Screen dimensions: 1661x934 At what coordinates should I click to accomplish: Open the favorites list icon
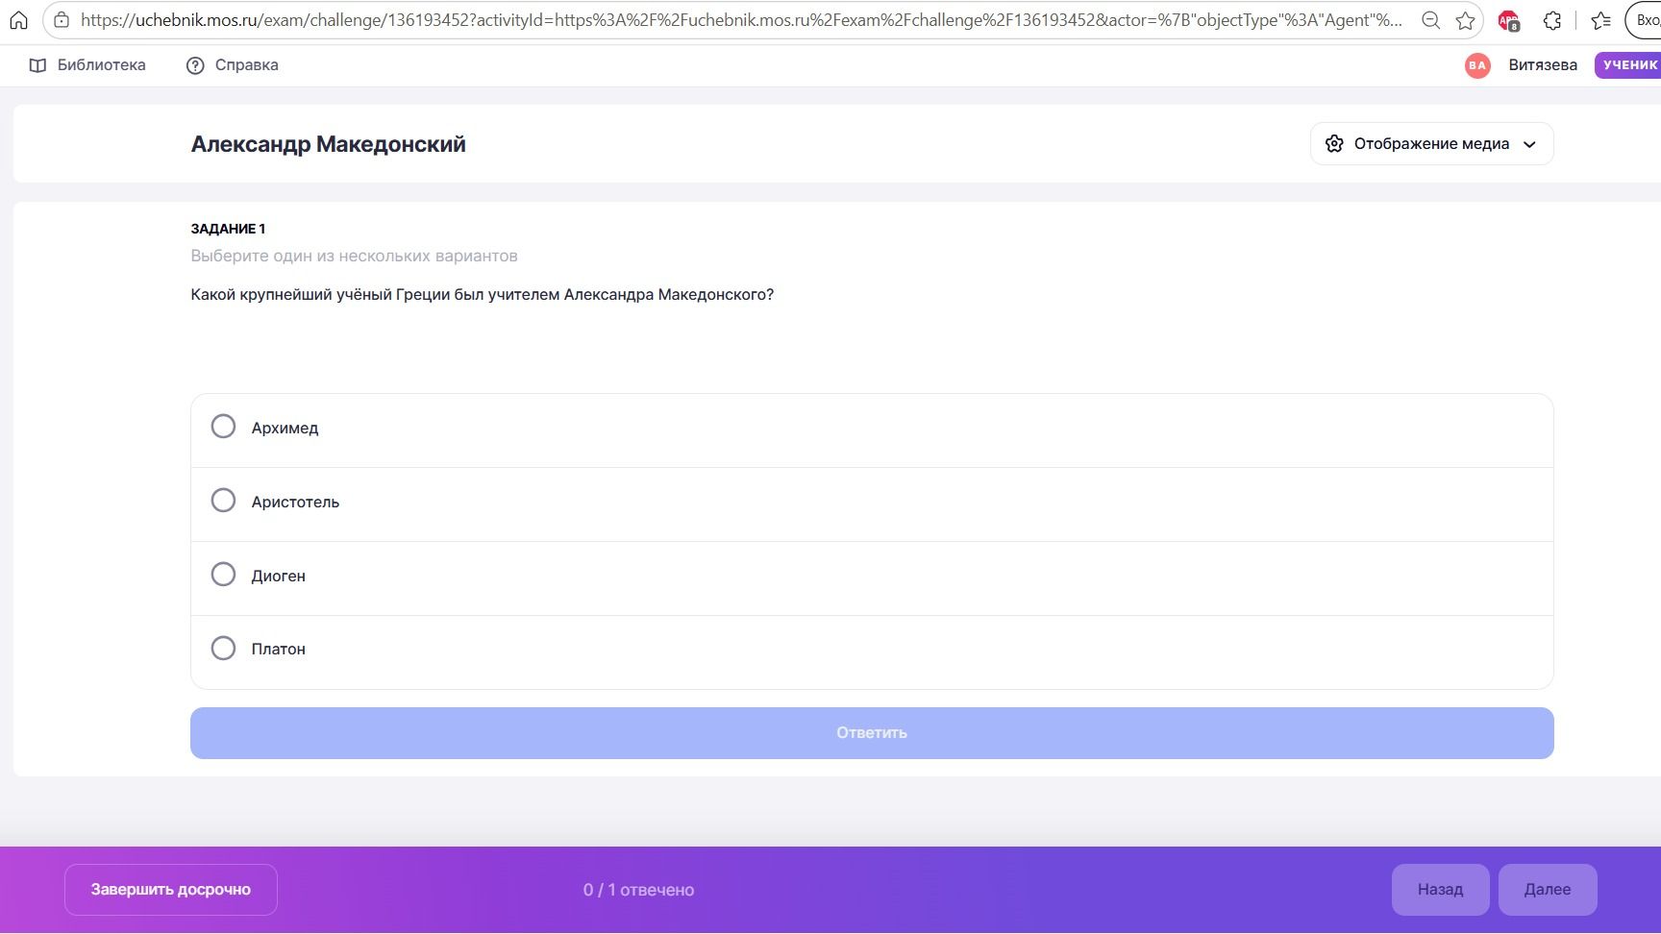coord(1600,20)
